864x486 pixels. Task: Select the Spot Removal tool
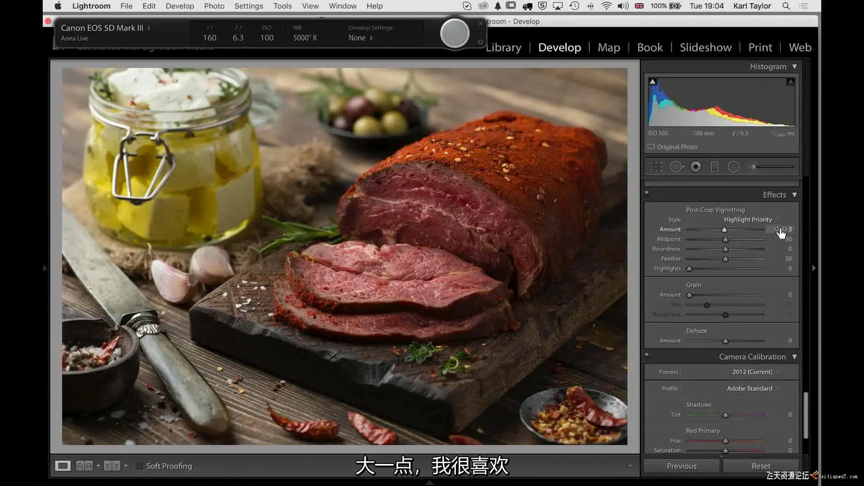676,167
